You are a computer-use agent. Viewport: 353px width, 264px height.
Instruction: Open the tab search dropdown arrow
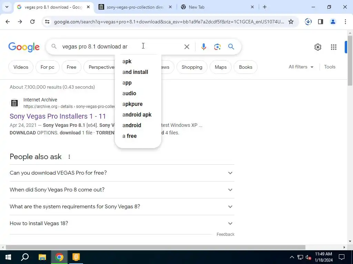pyautogui.click(x=7, y=7)
